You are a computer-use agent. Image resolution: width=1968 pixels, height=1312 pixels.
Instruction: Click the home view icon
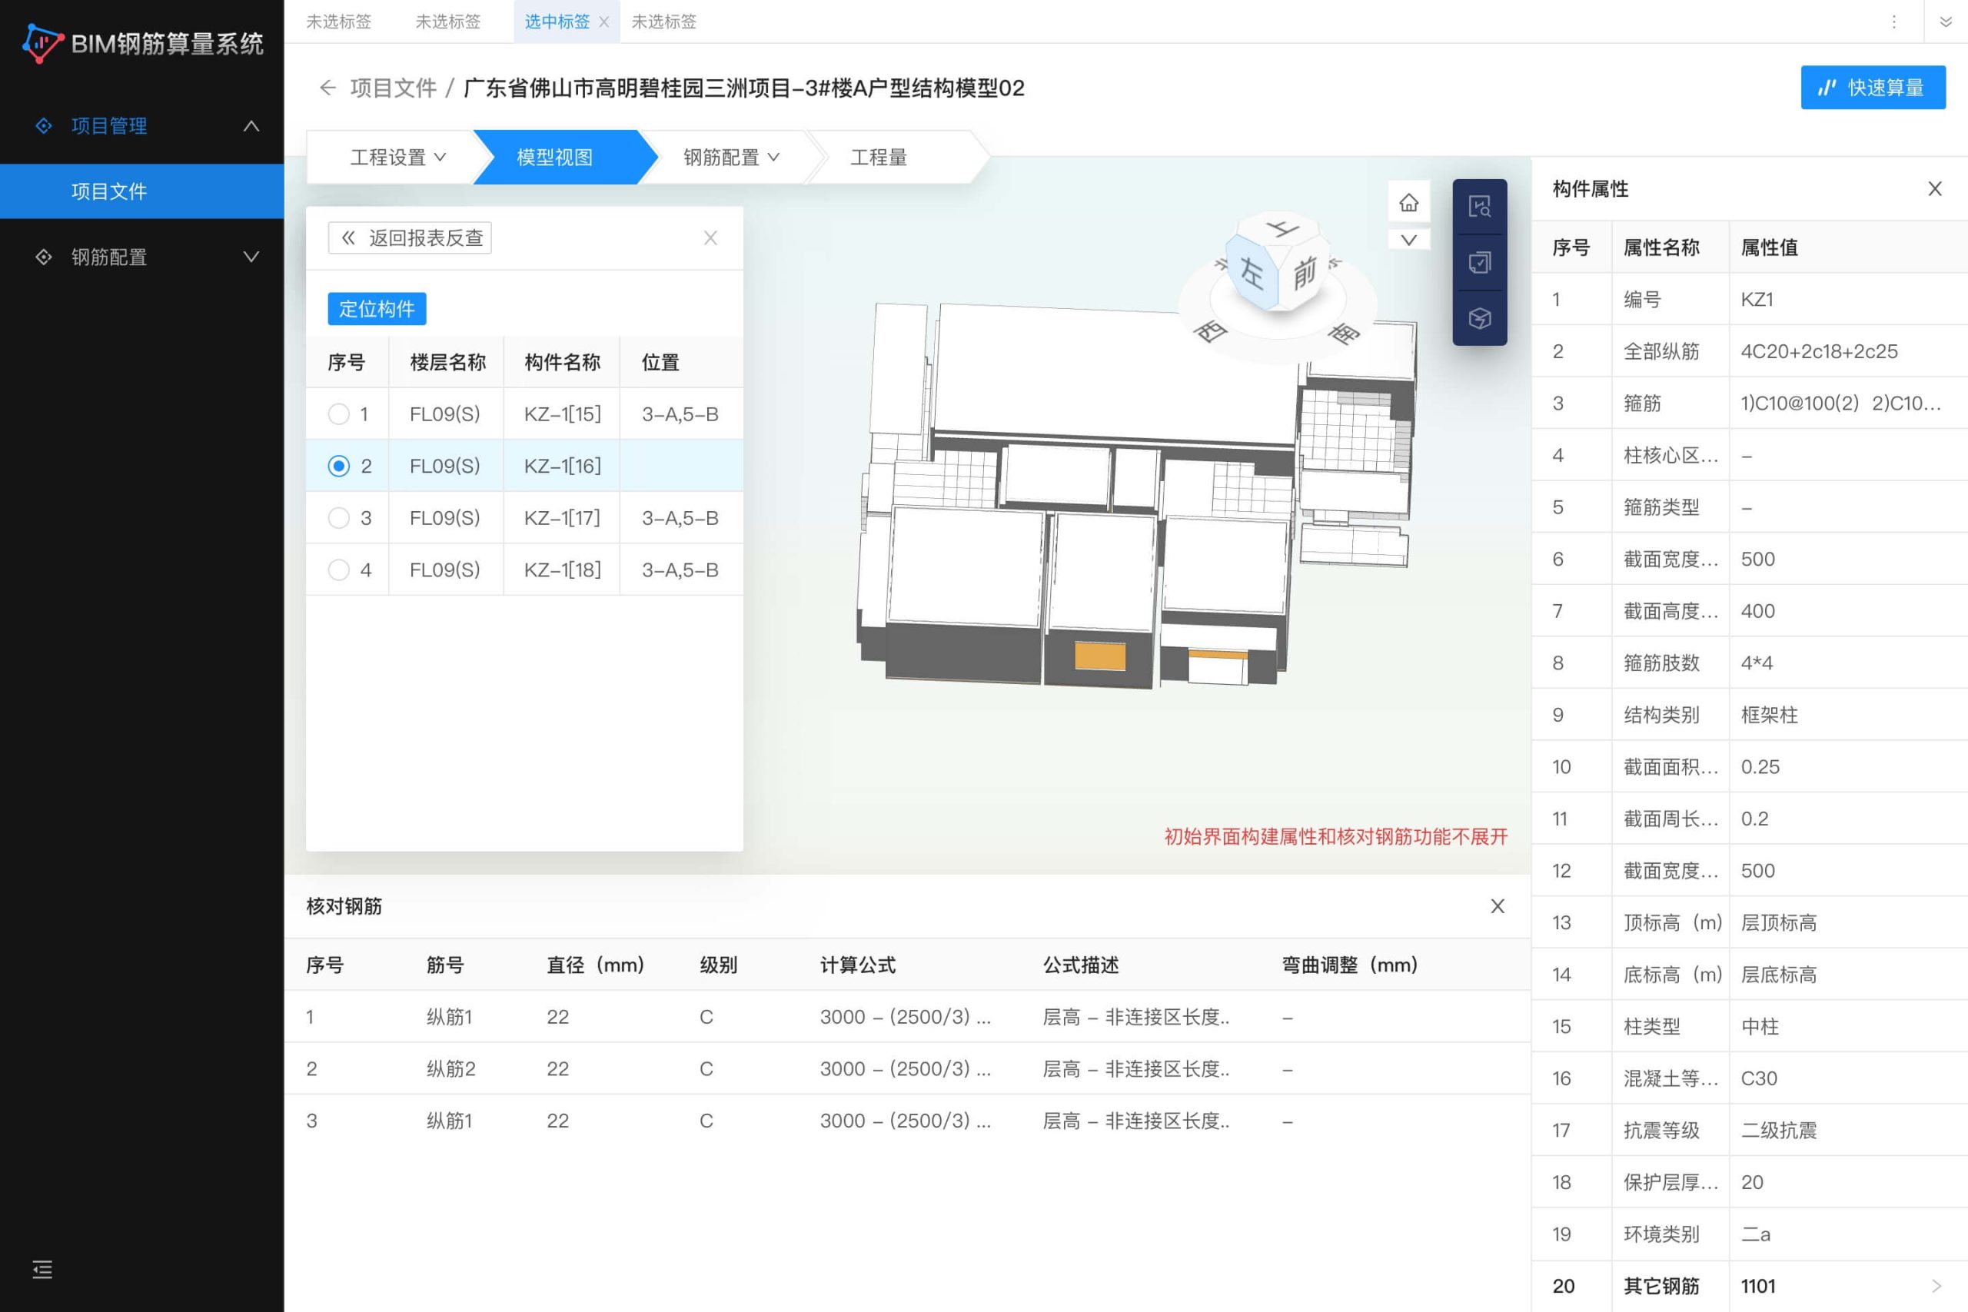click(x=1408, y=202)
